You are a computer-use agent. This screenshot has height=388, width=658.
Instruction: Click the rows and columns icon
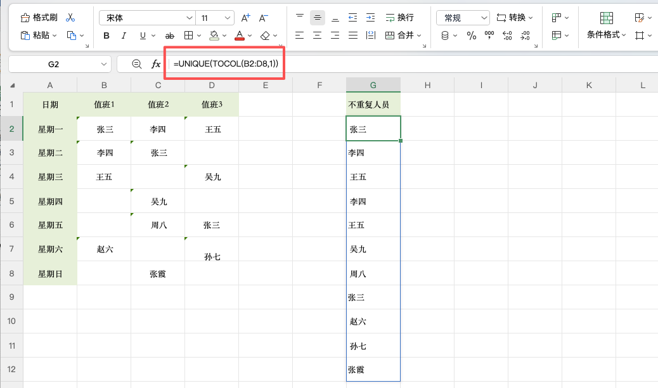tap(557, 18)
